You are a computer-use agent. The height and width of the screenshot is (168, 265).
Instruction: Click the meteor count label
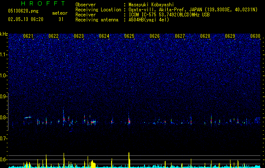point(60,13)
